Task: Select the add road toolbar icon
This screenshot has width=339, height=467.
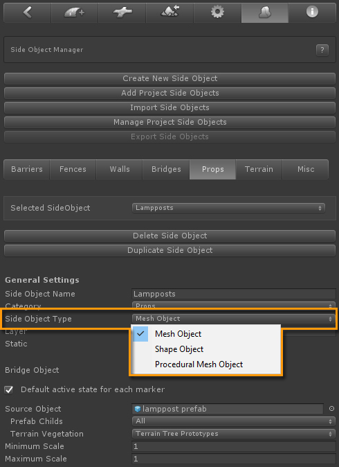Action: 74,12
